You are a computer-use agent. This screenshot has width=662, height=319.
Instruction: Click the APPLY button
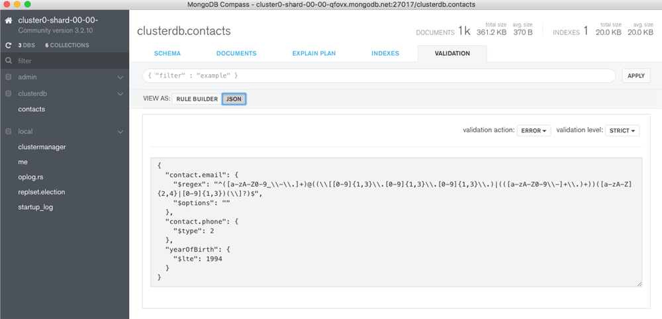(636, 76)
